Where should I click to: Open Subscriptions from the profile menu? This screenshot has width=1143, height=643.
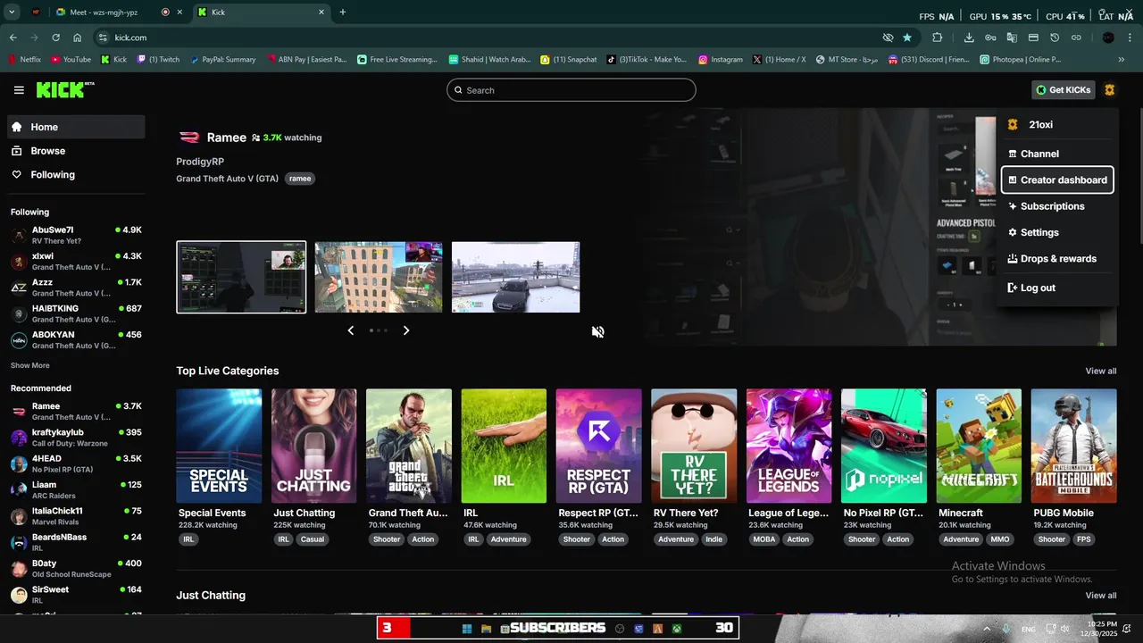pos(1057,206)
